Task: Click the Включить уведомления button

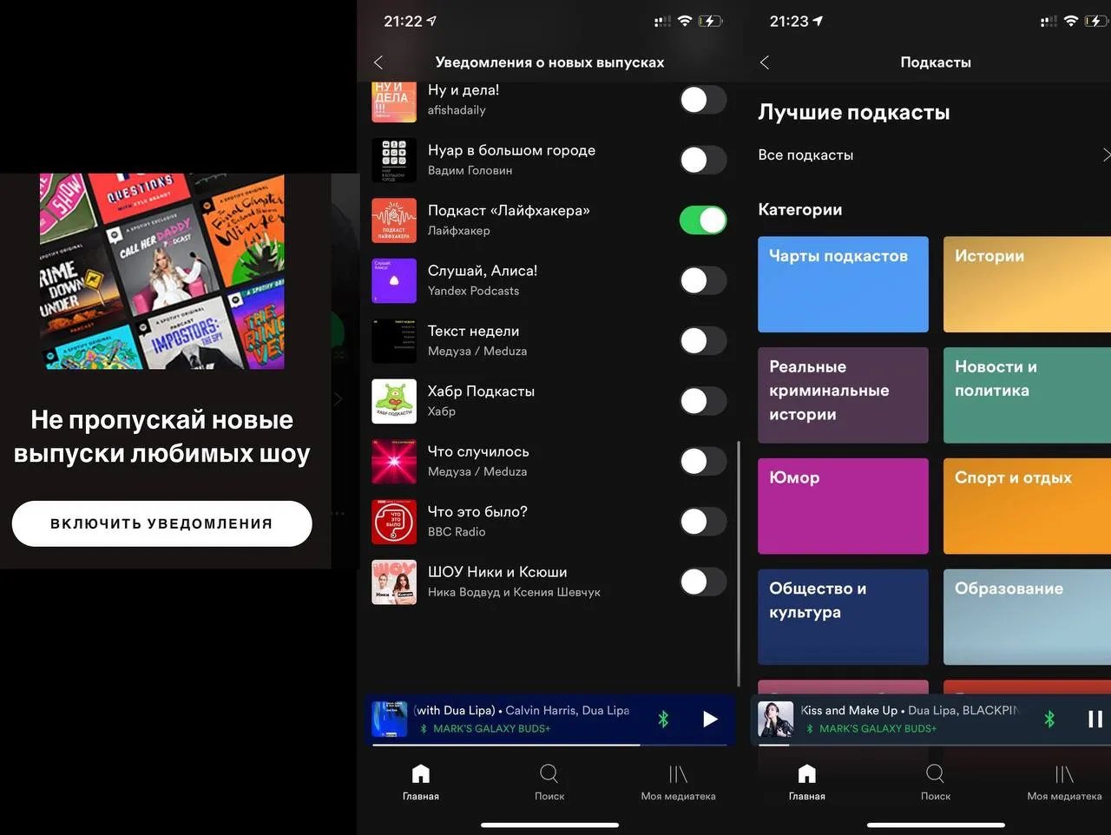Action: click(x=162, y=523)
